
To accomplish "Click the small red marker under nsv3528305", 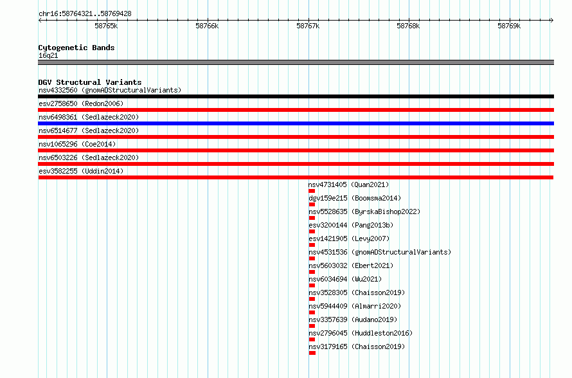I will pyautogui.click(x=312, y=299).
